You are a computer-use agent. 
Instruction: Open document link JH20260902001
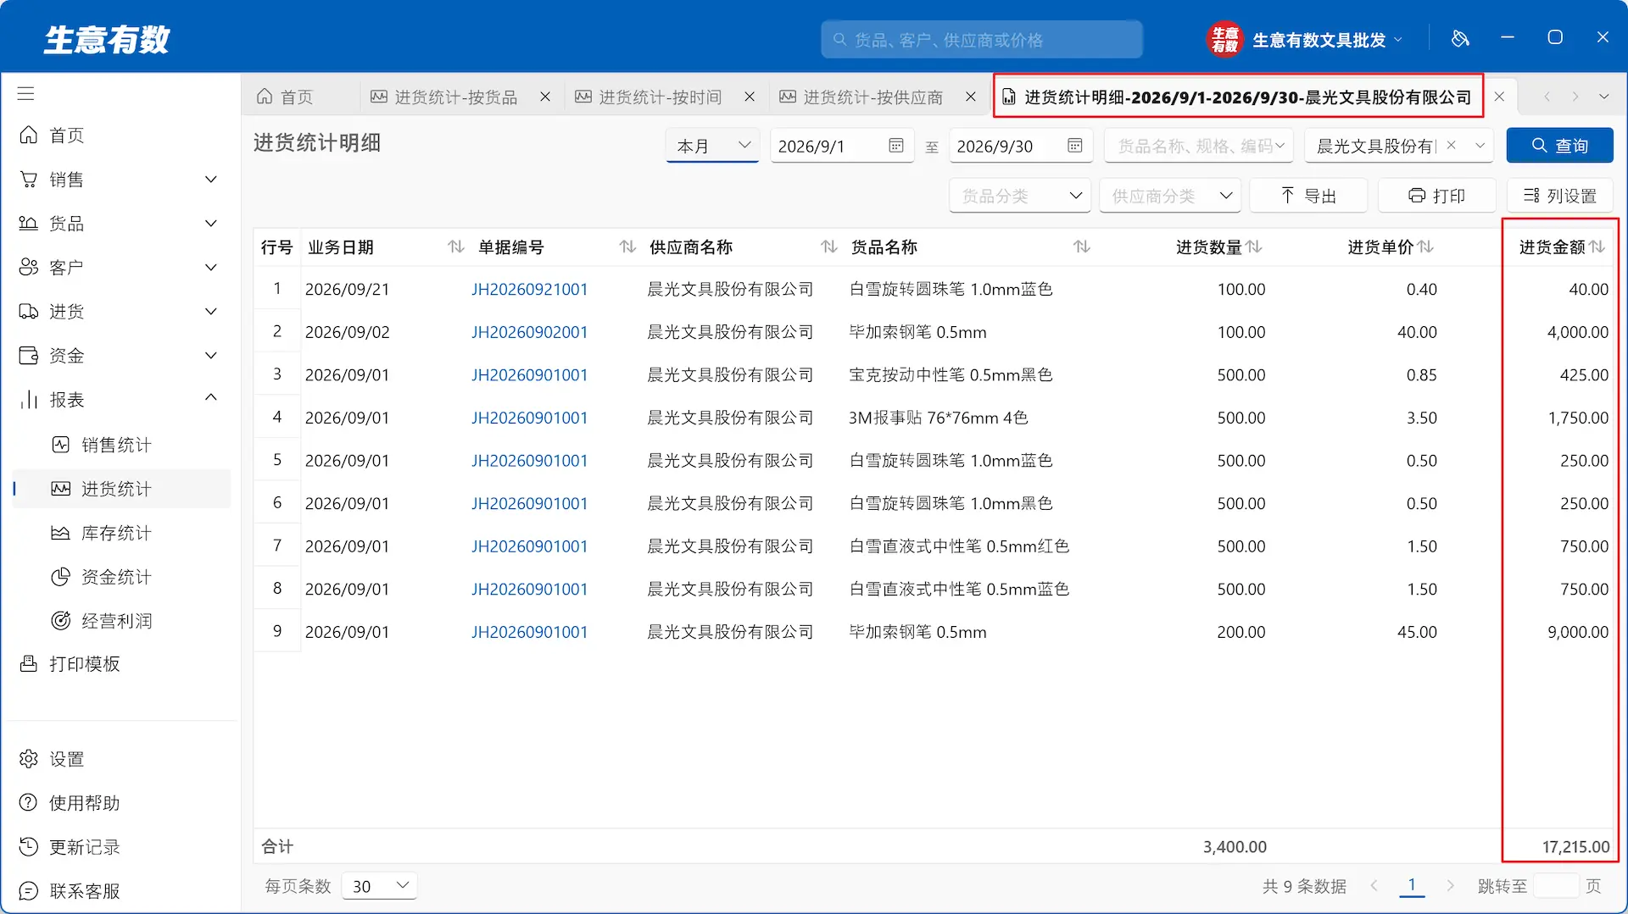(x=529, y=332)
